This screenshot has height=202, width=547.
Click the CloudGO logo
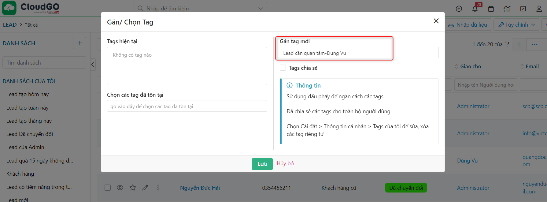coord(31,8)
